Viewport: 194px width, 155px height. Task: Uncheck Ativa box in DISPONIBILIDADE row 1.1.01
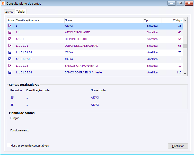tap(10, 39)
